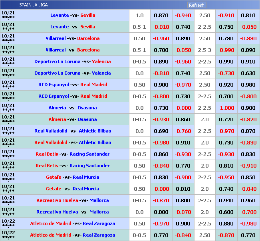Image resolution: width=260 pixels, height=241 pixels.
Task: Select 0.630 odds for Deportivo vs Valencia
Action: click(248, 73)
